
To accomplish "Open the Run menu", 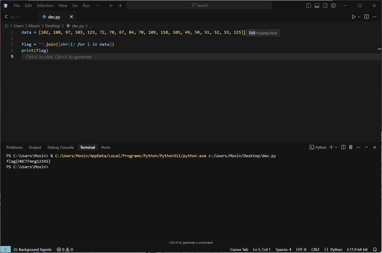I will click(86, 5).
